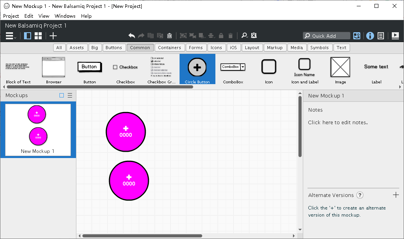Select the Image placeholder component
The height and width of the screenshot is (239, 404).
[340, 67]
